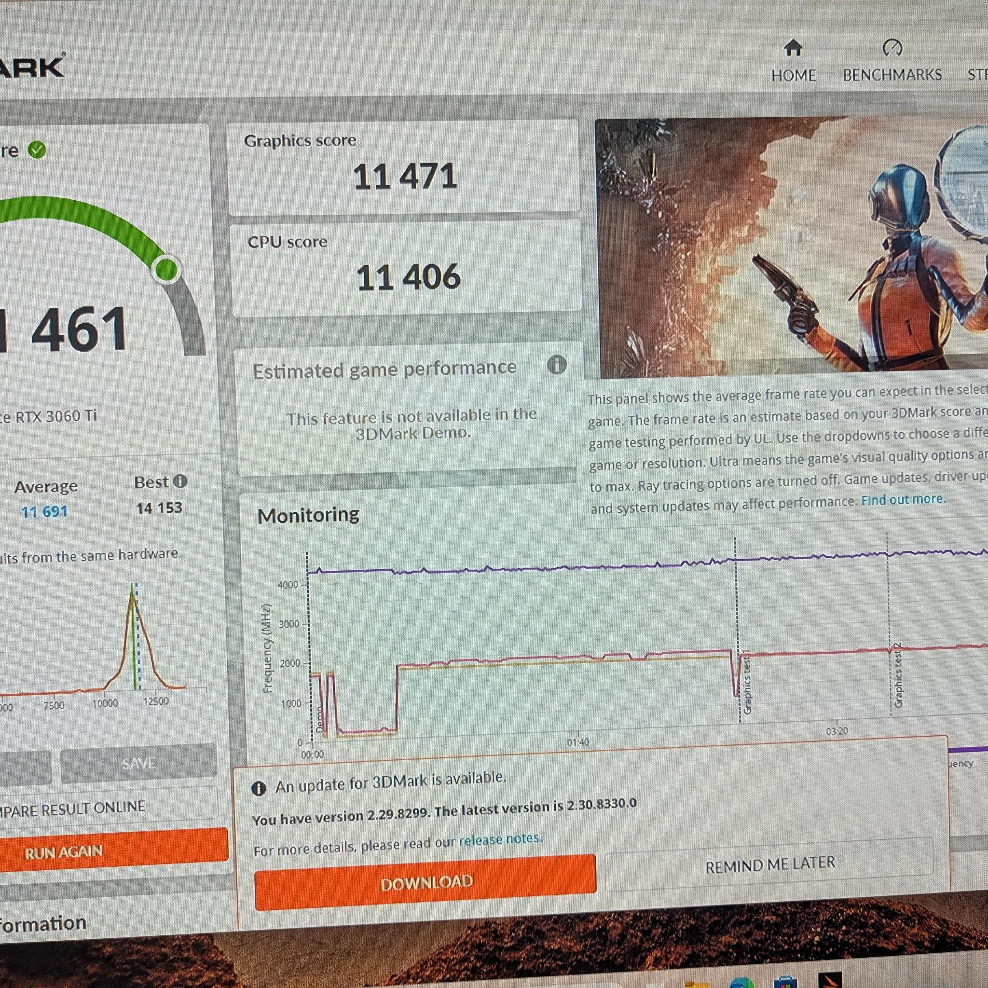Click the overall score ending in 461
The image size is (988, 988).
pos(64,329)
